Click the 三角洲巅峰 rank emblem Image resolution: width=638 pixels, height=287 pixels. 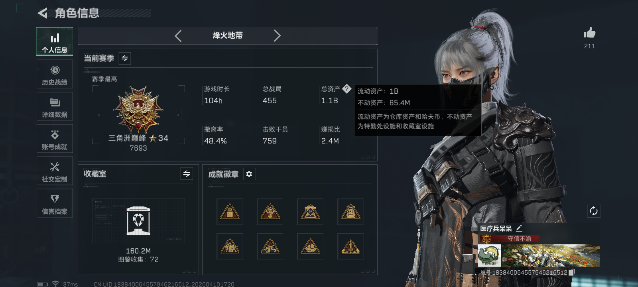[x=138, y=110]
